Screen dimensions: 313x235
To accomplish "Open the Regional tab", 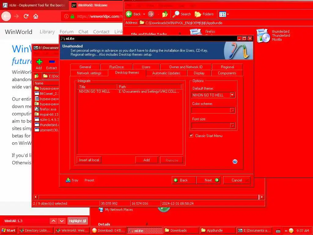I will [227, 67].
